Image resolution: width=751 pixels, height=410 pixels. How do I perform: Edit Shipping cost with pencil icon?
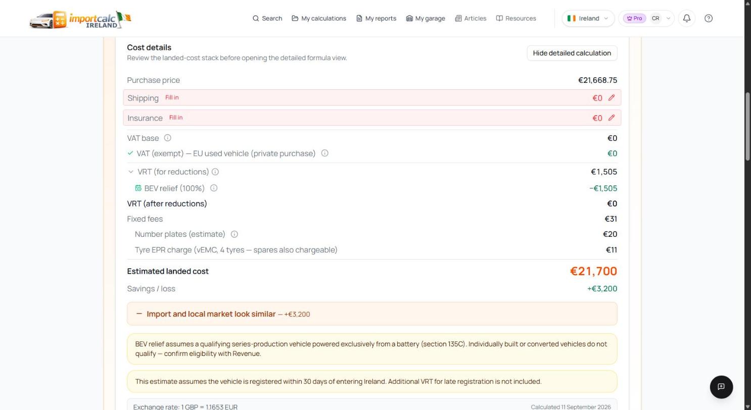tap(612, 97)
